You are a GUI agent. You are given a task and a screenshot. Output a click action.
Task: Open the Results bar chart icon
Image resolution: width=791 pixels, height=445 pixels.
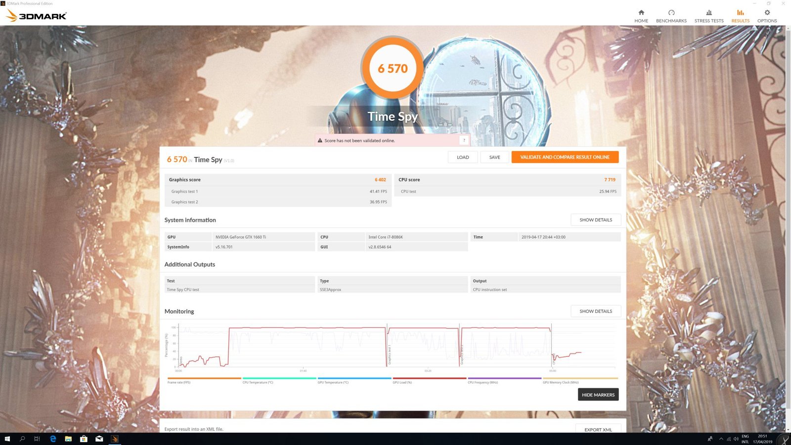click(x=740, y=12)
